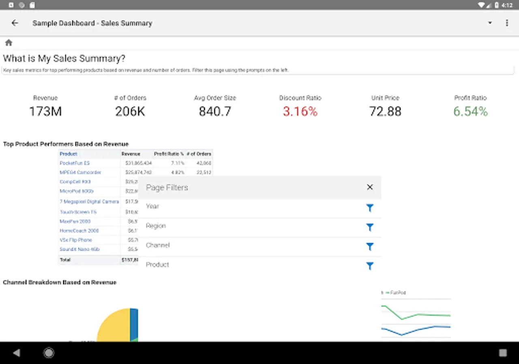This screenshot has height=364, width=519.
Task: Open the PocketFun ES product link
Action: [75, 163]
